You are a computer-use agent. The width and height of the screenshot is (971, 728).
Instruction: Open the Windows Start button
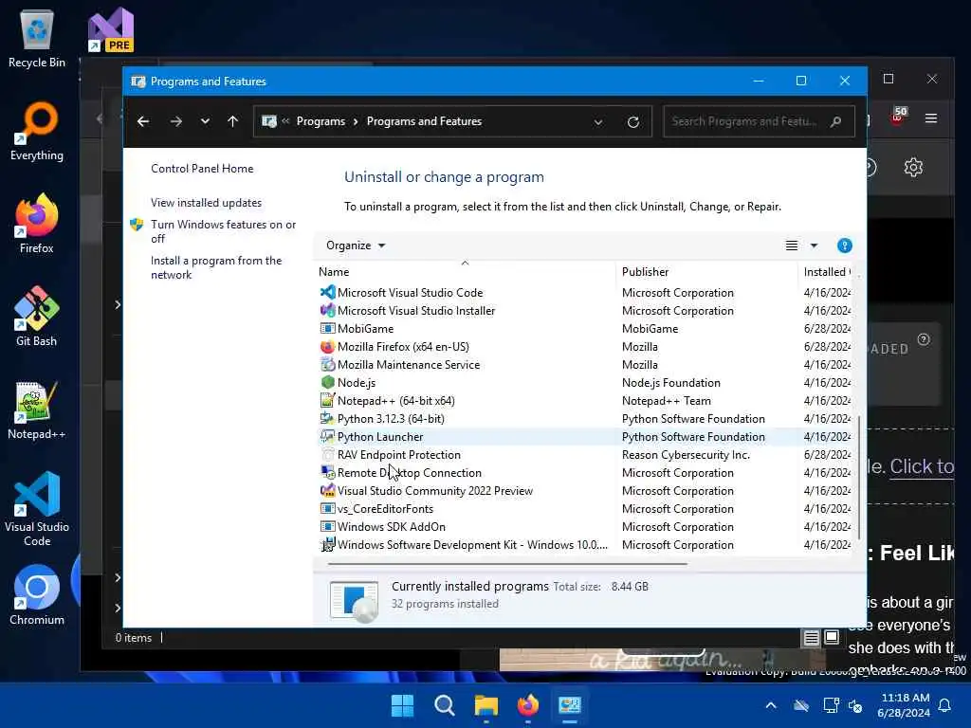[402, 705]
